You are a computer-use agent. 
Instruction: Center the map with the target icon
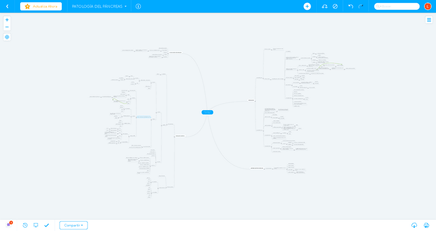(x=7, y=37)
